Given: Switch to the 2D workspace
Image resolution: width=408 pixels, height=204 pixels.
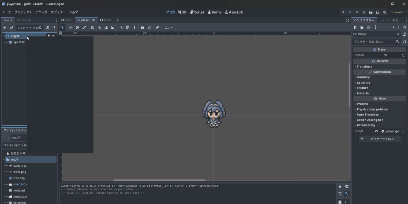Looking at the screenshot, I should (170, 12).
